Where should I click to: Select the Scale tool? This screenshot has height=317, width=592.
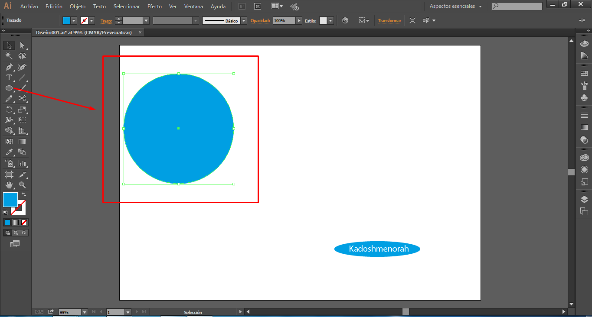point(22,110)
